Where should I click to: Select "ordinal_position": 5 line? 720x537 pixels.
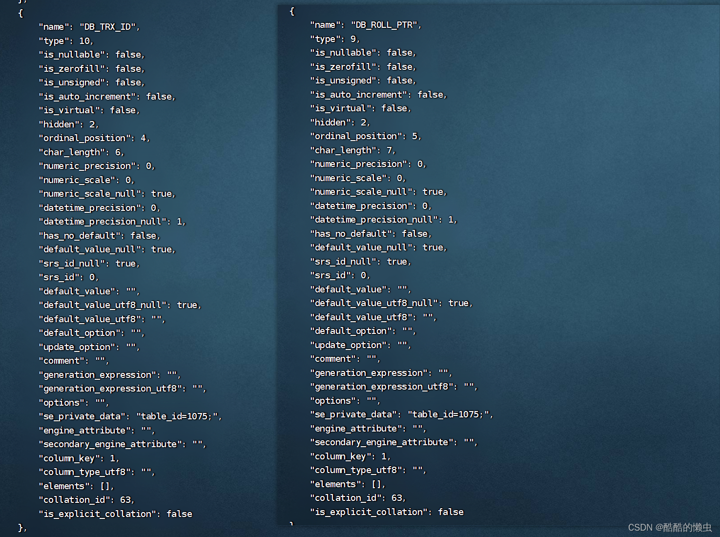(x=366, y=136)
